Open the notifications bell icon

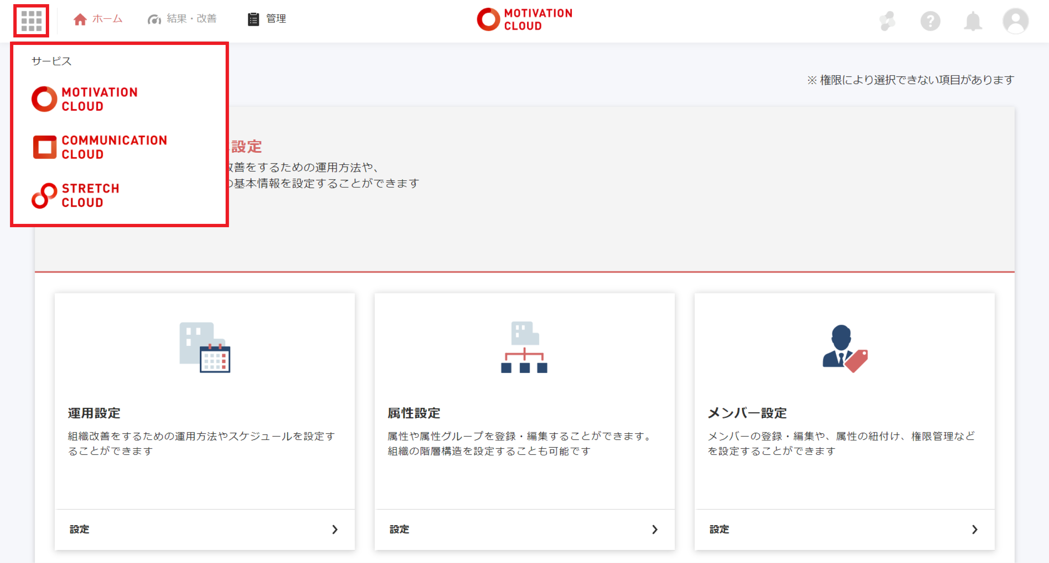click(973, 21)
